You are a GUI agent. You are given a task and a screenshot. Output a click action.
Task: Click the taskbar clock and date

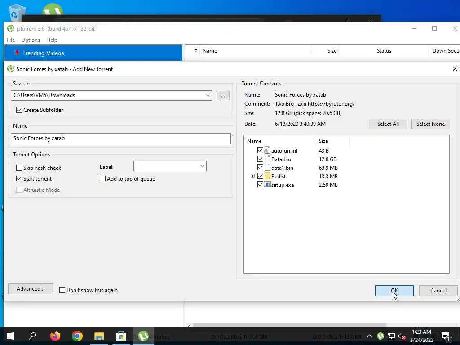point(421,336)
